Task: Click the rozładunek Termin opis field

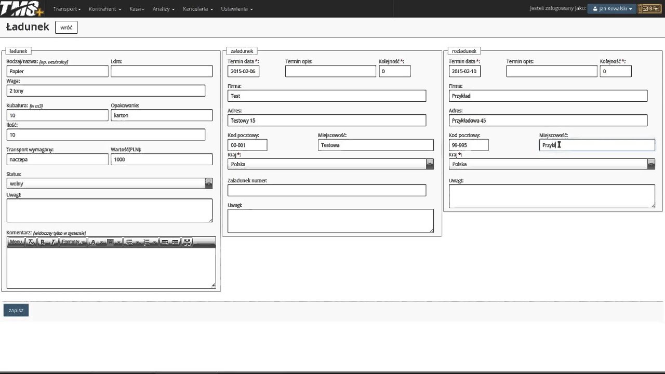Action: (x=552, y=71)
